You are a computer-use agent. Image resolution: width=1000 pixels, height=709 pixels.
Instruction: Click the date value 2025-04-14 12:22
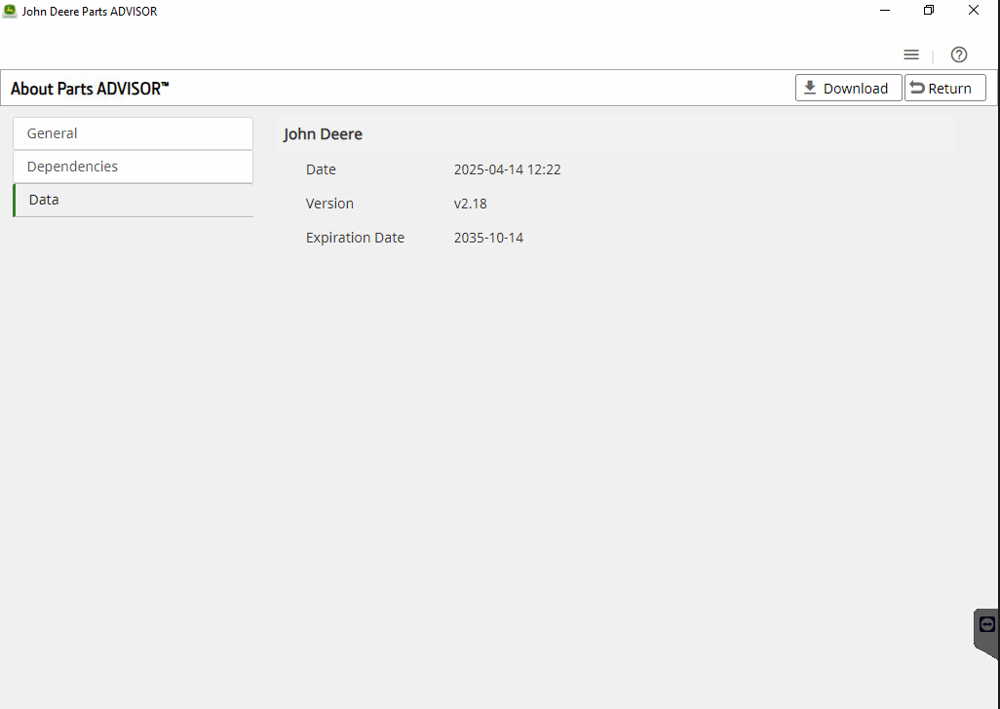[x=507, y=169]
